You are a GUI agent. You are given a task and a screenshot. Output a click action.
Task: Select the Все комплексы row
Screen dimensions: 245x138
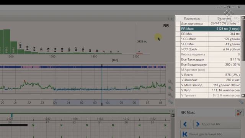click(x=210, y=24)
